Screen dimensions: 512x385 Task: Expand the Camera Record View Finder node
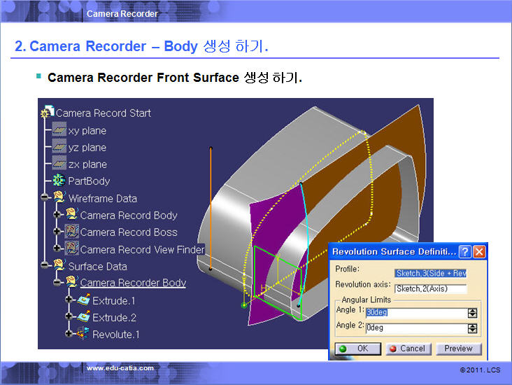pos(57,249)
